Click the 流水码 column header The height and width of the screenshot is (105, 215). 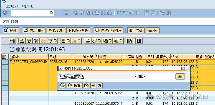click(x=84, y=57)
